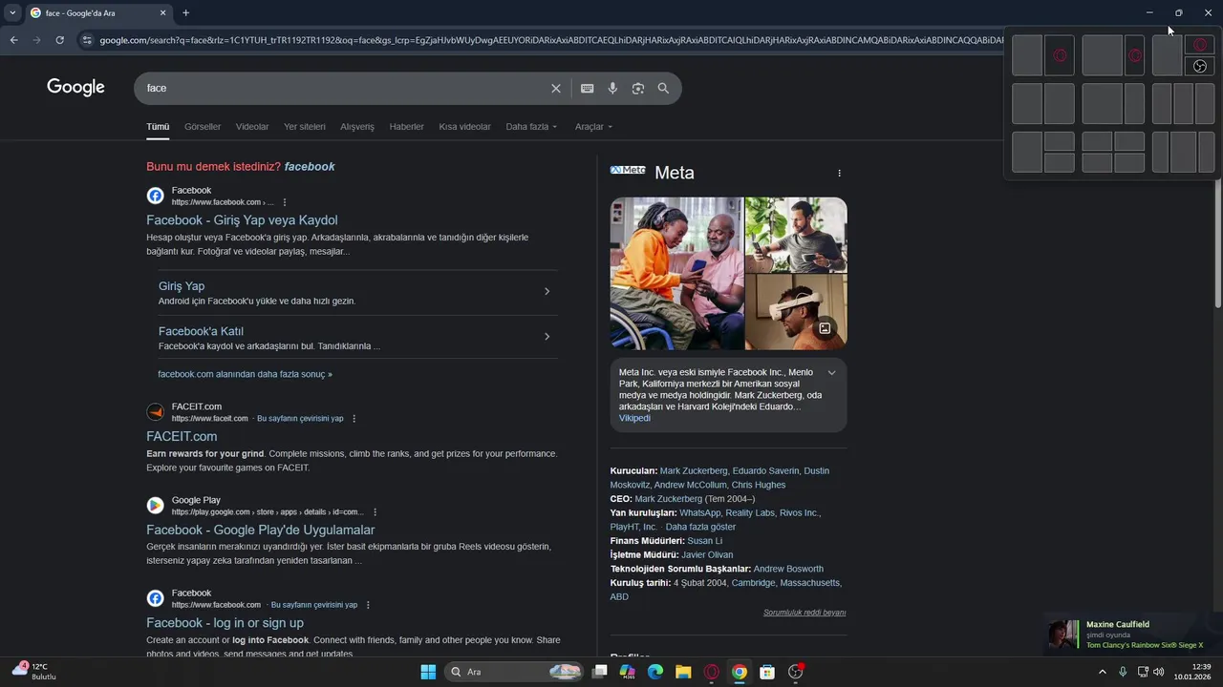
Task: Click the 'Sorumluluk reddi beyanı' link
Action: click(805, 613)
